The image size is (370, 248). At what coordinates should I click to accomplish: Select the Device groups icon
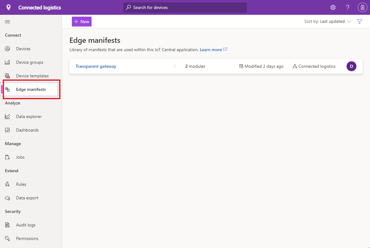point(7,62)
